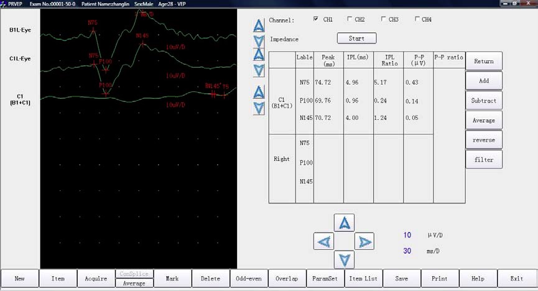Open the filter button
The image size is (538, 291).
pyautogui.click(x=484, y=159)
